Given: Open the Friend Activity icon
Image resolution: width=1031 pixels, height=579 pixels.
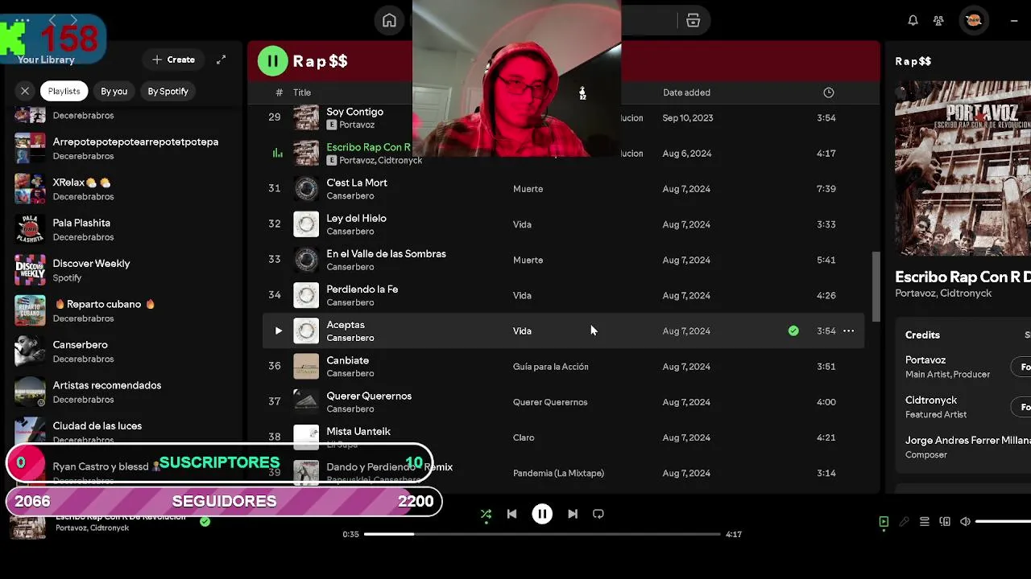Looking at the screenshot, I should click(938, 21).
